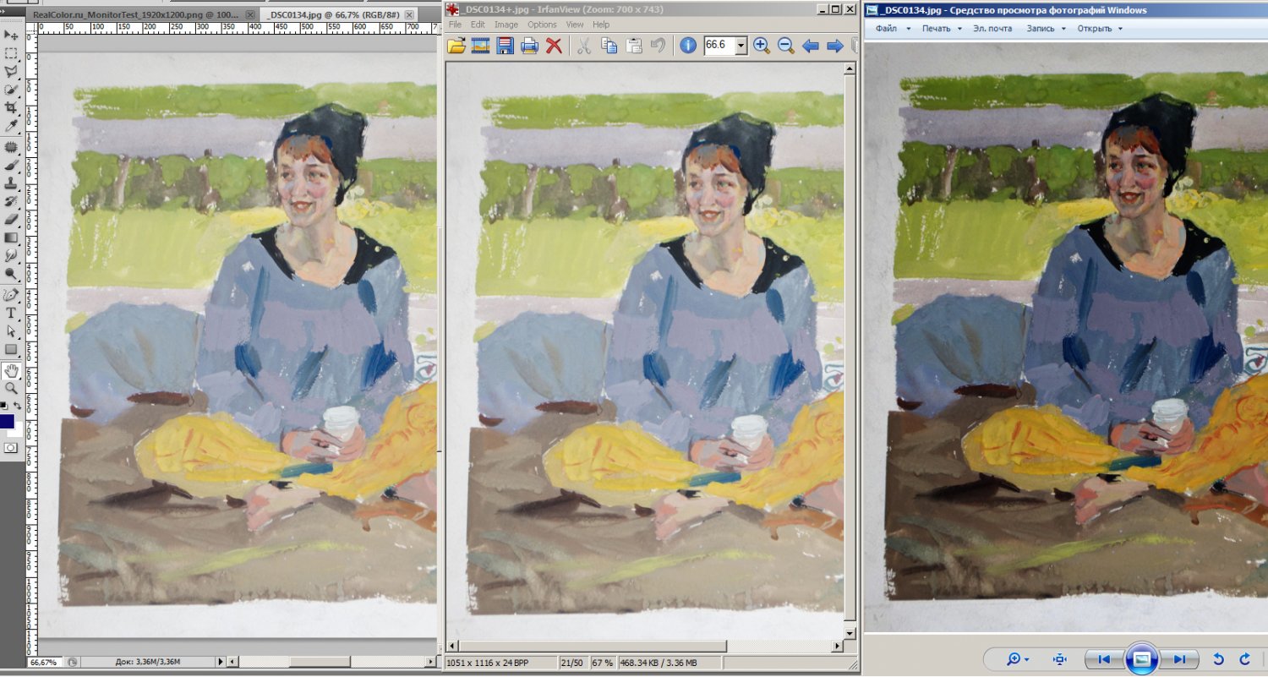Open the Options menu in IrfanView
Screen dimensions: 1268x677
point(542,25)
